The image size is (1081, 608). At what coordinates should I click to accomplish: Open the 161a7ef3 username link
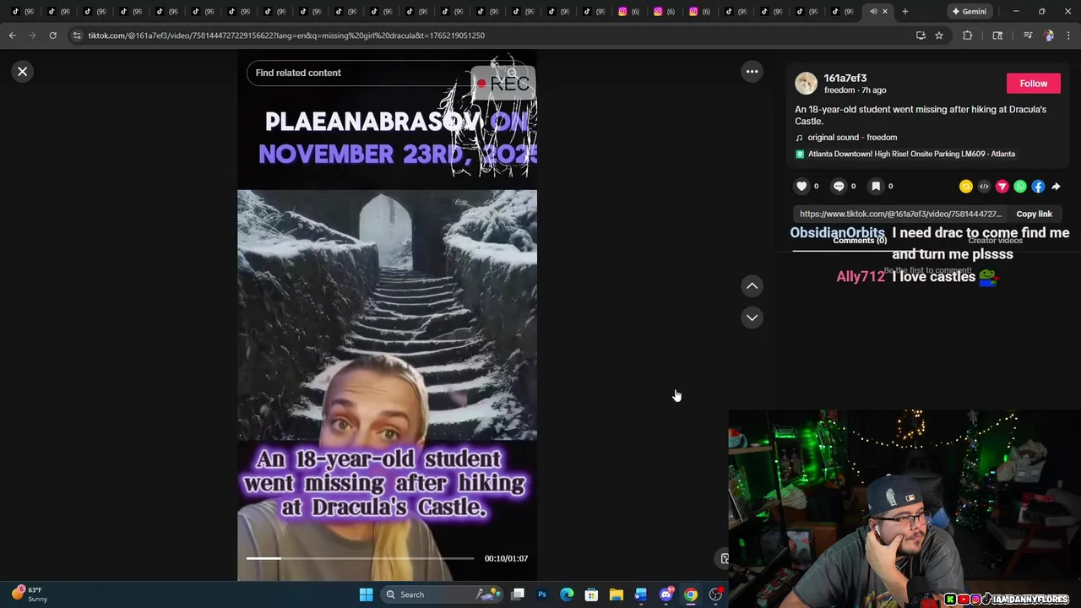[845, 78]
